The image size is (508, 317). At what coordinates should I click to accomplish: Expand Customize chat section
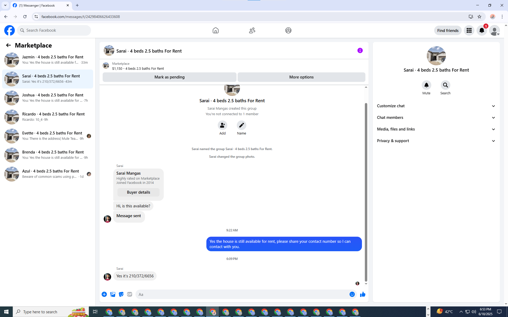pyautogui.click(x=436, y=106)
